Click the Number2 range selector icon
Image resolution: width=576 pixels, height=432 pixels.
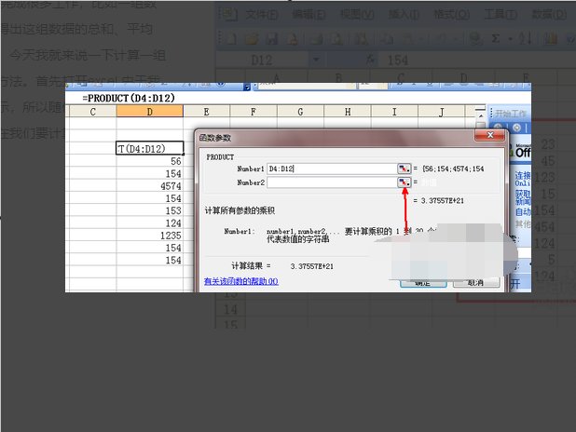pos(405,182)
